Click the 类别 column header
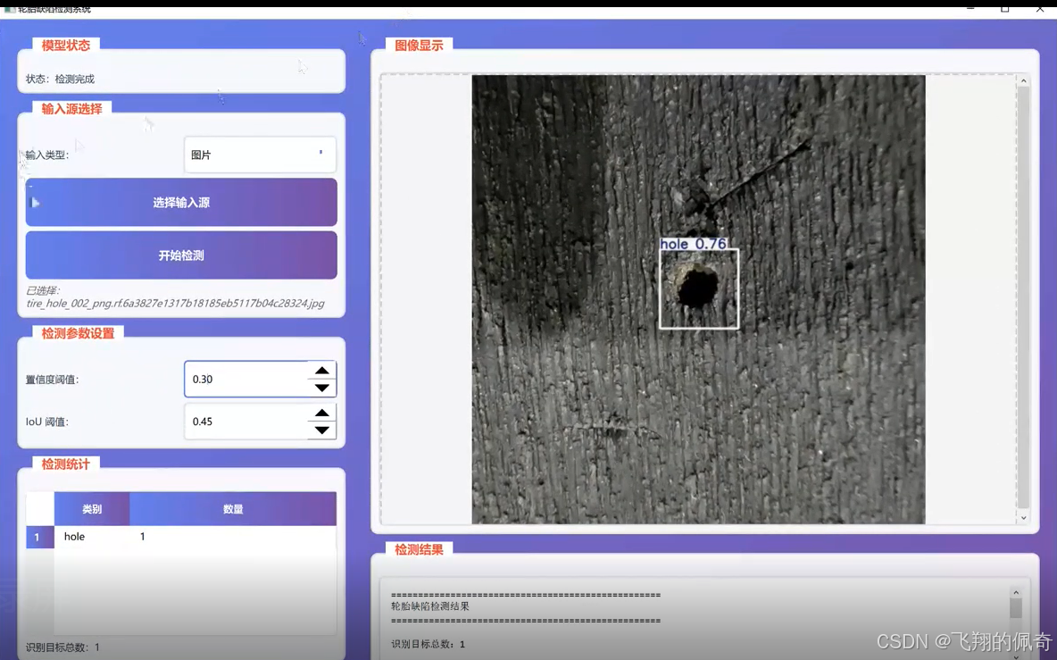The height and width of the screenshot is (660, 1057). pos(92,509)
